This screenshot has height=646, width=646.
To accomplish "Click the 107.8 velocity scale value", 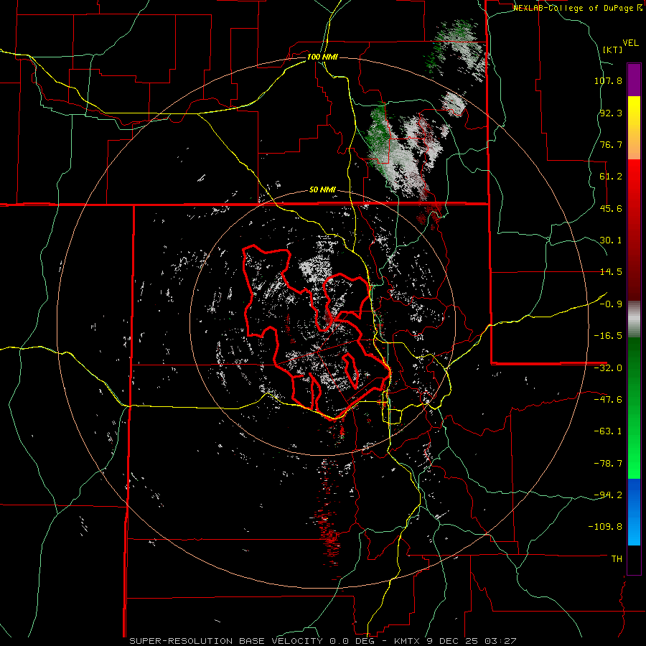I will coord(608,80).
